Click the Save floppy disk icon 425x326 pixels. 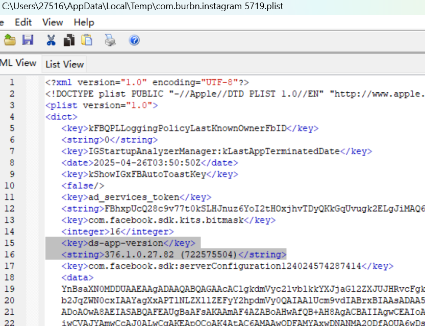[x=28, y=40]
